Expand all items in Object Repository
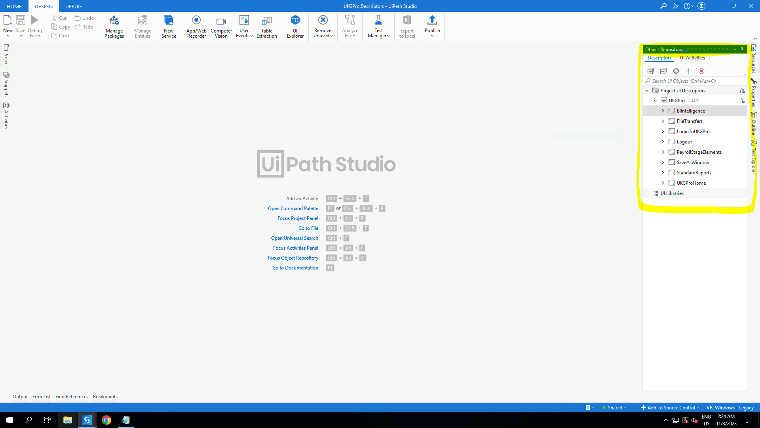 651,71
